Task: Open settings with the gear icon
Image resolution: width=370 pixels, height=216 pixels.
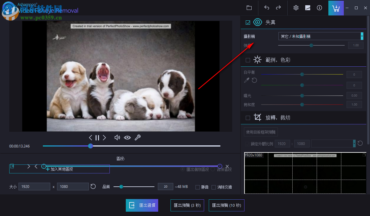Action: click(296, 8)
